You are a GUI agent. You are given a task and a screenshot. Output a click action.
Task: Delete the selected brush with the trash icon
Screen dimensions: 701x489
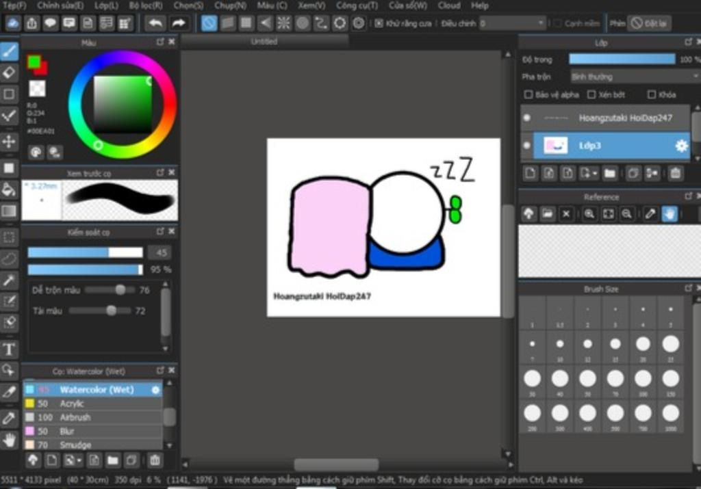[155, 460]
